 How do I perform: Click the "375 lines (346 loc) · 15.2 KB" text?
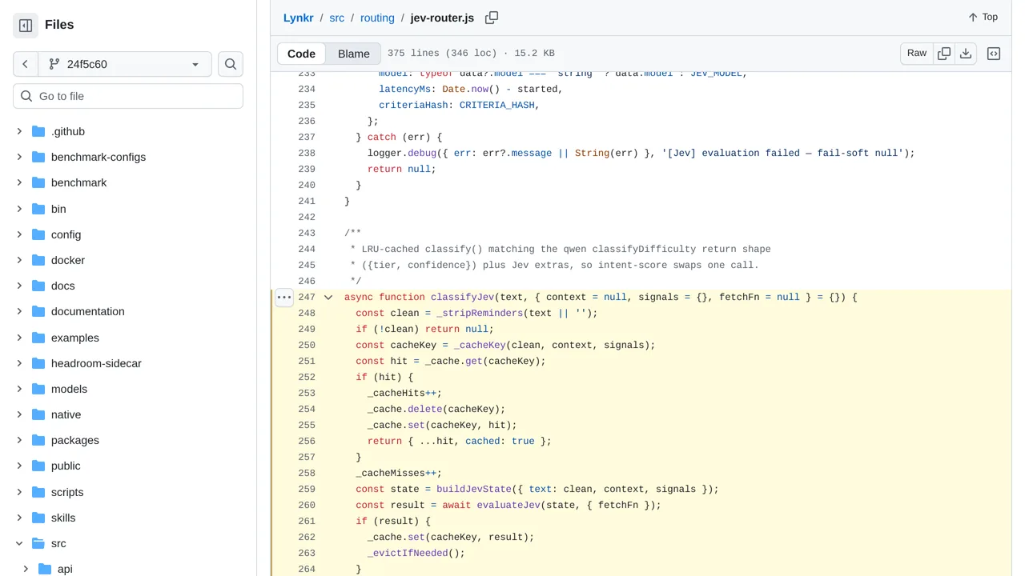(x=471, y=54)
